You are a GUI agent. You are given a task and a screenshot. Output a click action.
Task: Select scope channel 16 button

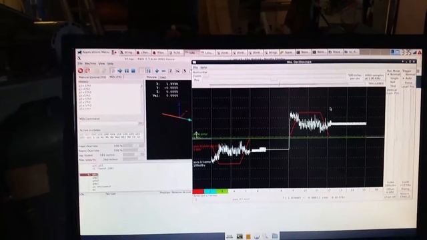click(x=376, y=190)
